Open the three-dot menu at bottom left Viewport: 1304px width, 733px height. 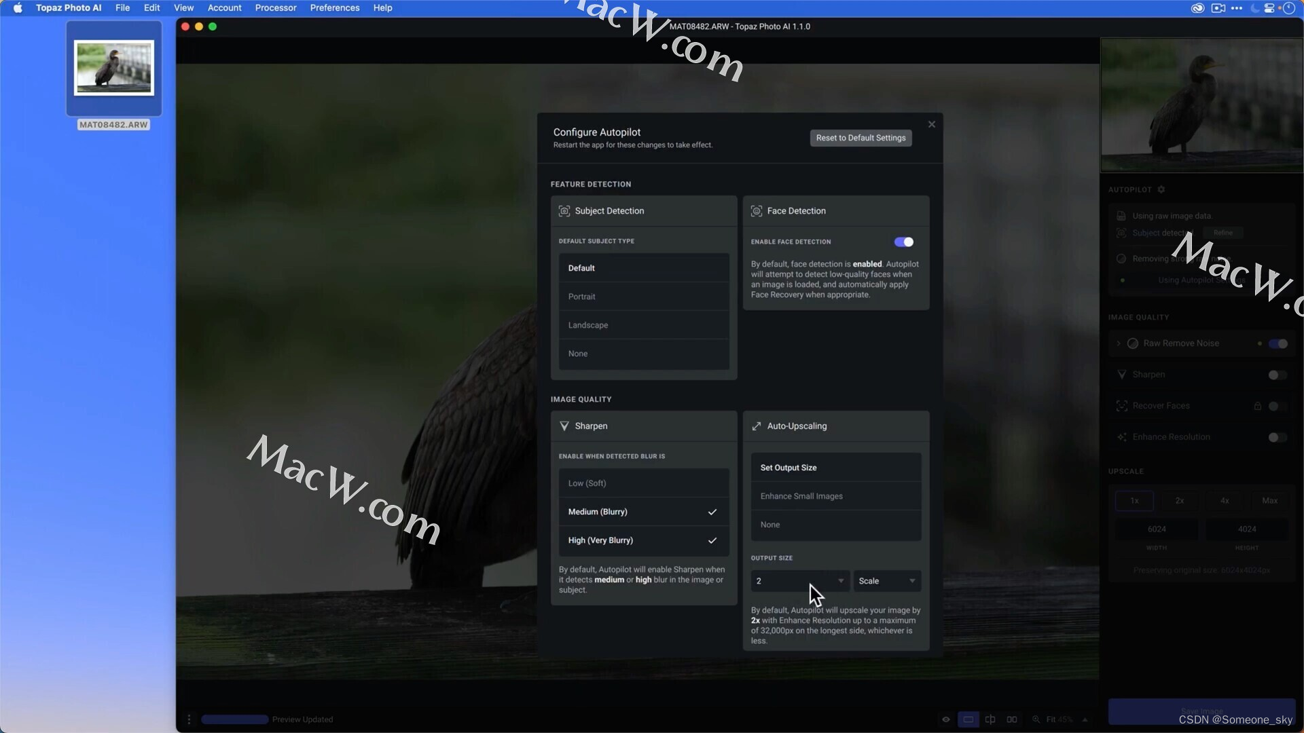click(189, 719)
